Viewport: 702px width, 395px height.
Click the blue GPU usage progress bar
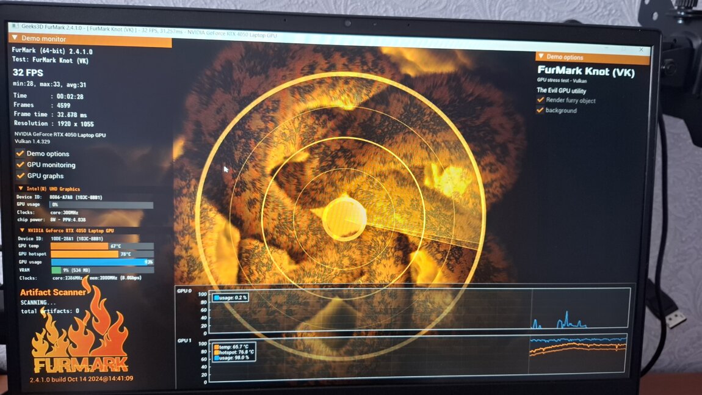101,262
